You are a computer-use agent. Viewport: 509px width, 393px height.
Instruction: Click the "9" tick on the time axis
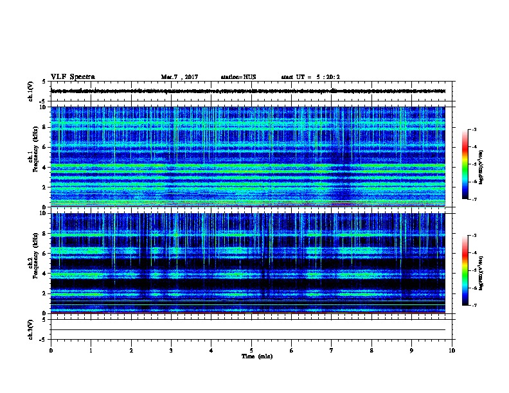411,351
